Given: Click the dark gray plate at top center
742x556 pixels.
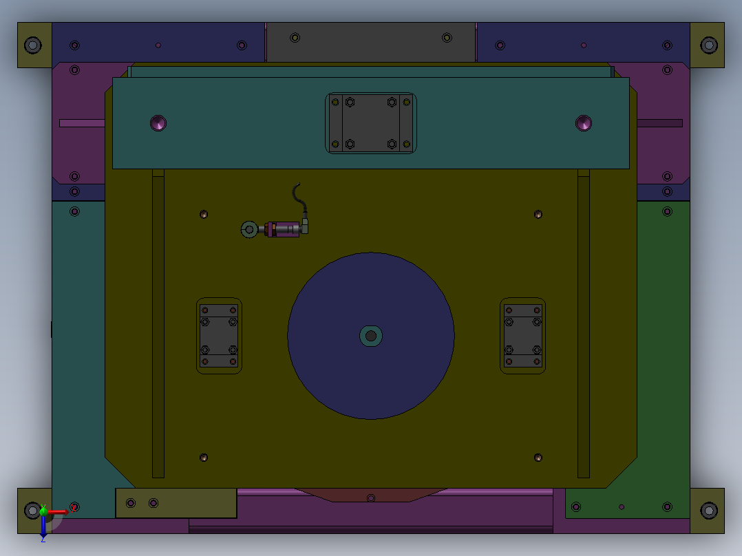Looking at the screenshot, I should tap(371, 43).
